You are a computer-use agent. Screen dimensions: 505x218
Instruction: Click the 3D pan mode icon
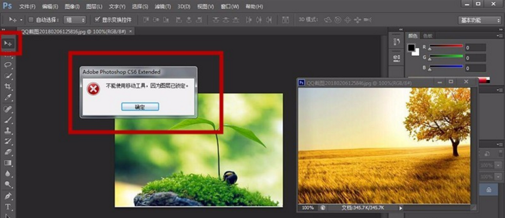(x=347, y=20)
